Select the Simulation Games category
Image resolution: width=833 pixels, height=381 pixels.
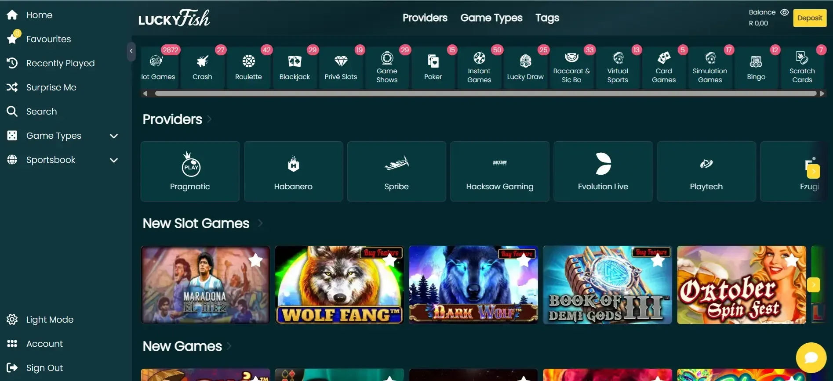tap(710, 67)
